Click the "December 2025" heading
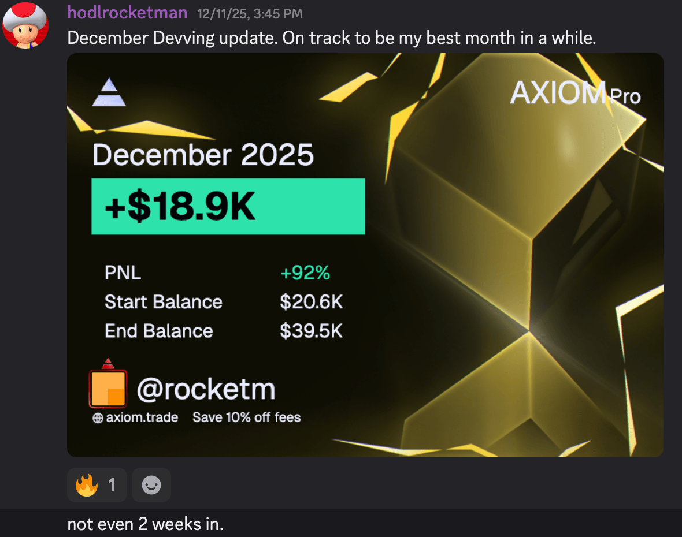Viewport: 682px width, 537px height. click(x=203, y=155)
